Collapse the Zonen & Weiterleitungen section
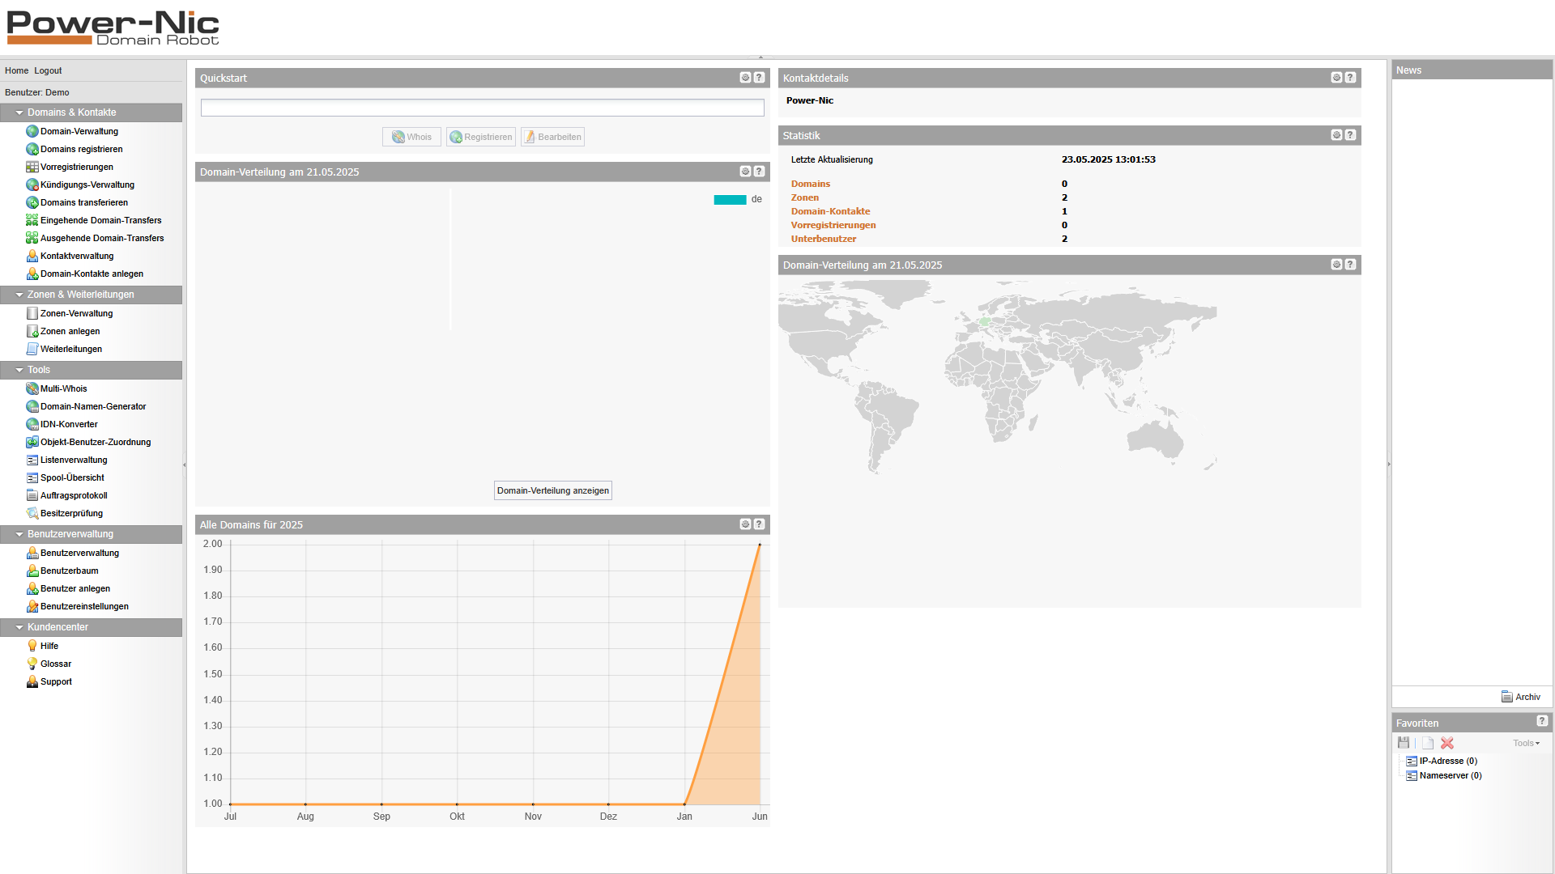The width and height of the screenshot is (1555, 874). coord(19,295)
